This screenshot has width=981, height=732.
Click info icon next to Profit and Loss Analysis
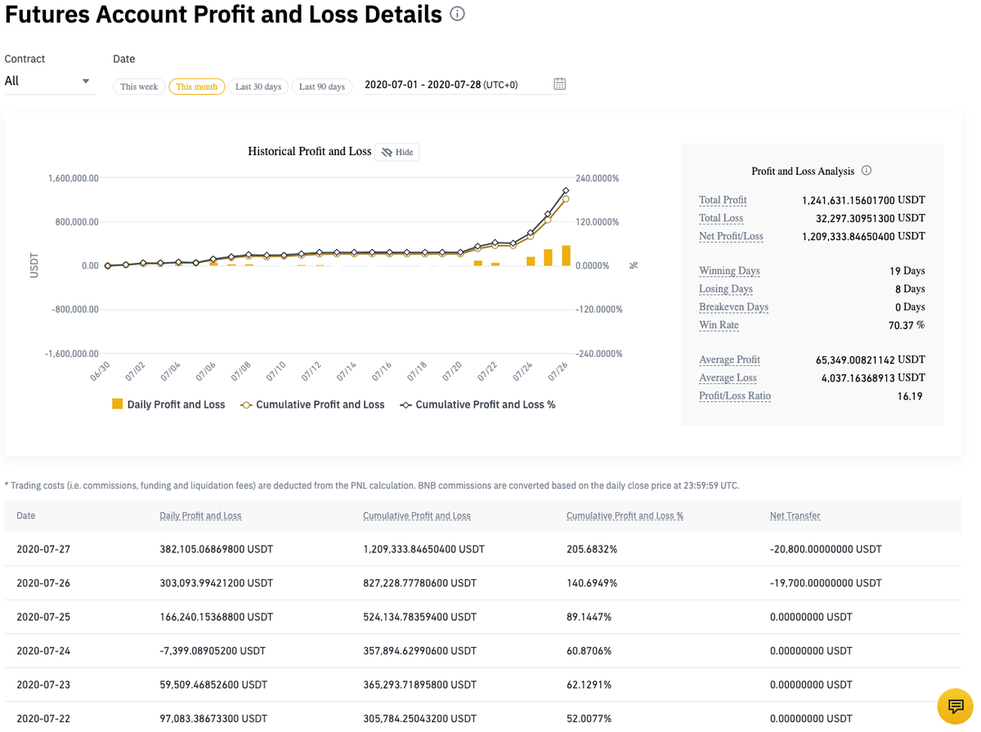(x=867, y=171)
